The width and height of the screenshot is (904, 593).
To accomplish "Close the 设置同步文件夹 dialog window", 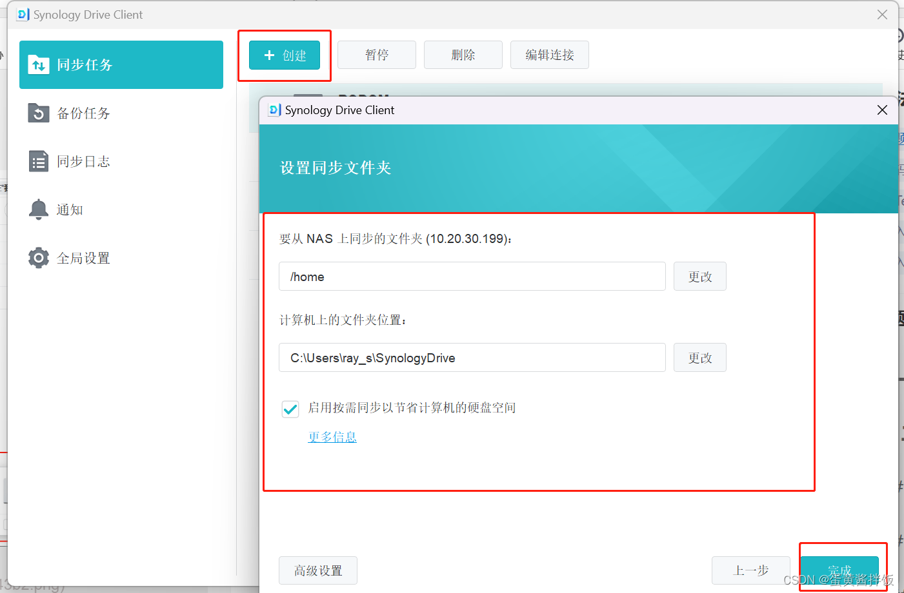I will [x=882, y=110].
